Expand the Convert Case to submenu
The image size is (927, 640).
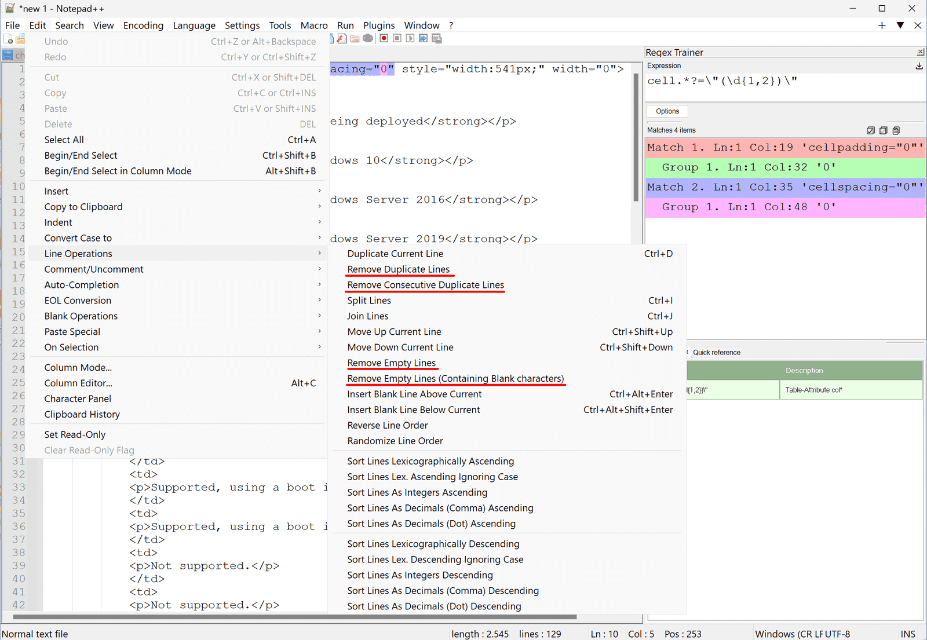78,237
